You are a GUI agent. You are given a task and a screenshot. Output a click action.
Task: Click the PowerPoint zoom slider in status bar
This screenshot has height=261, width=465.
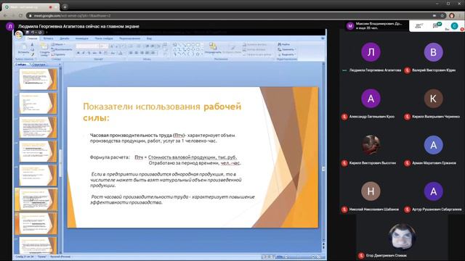click(299, 257)
